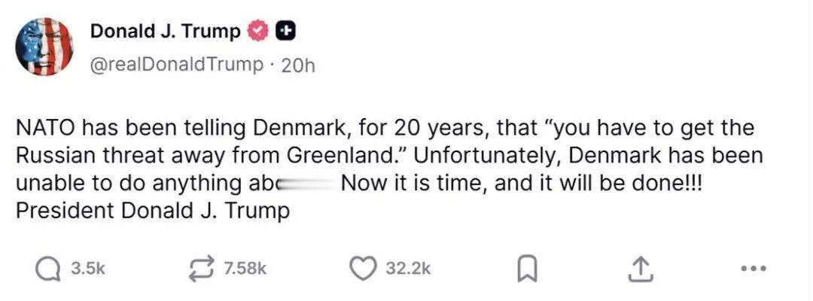View the 32.2k likes count
This screenshot has width=813, height=301.
point(408,269)
